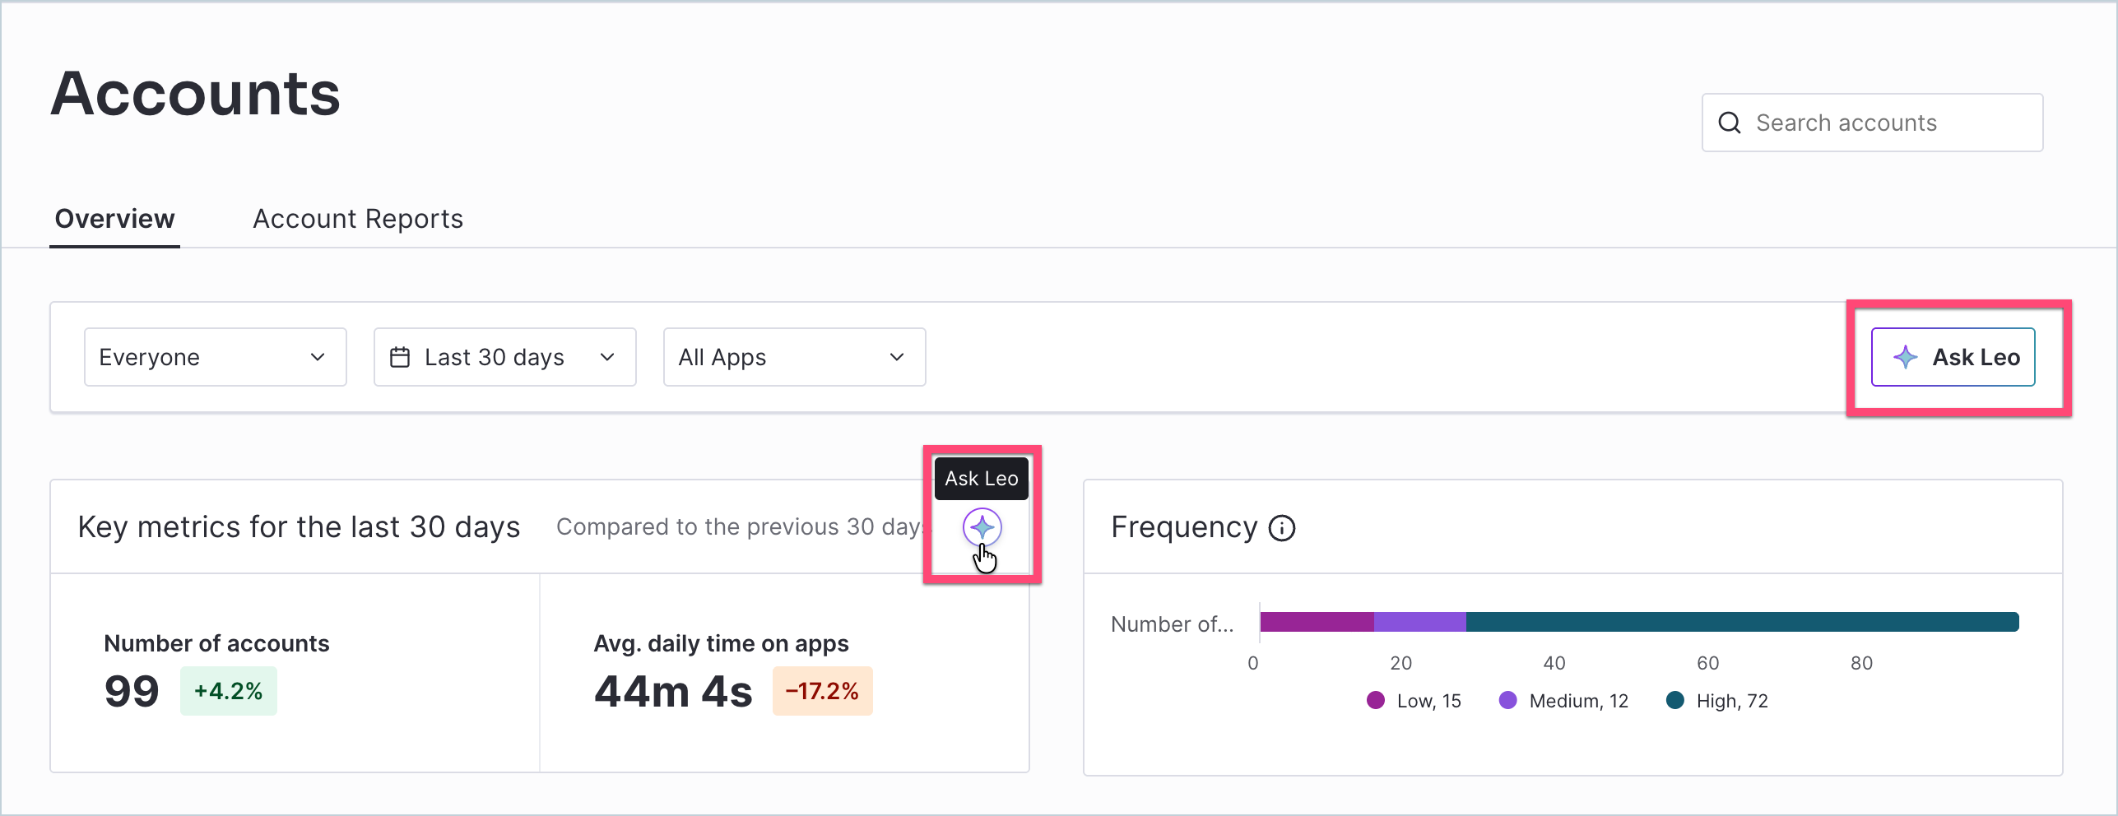
Task: Open the All Apps dropdown
Action: (794, 357)
